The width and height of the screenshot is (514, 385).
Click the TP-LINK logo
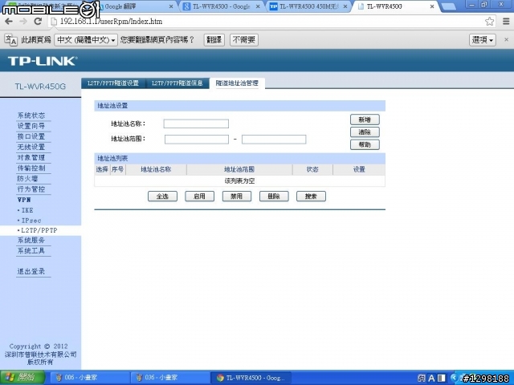coord(43,61)
